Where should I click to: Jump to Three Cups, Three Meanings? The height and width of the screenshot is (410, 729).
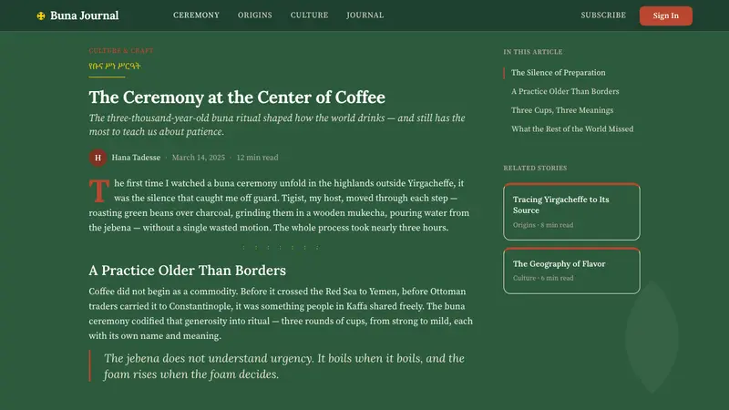click(x=562, y=110)
